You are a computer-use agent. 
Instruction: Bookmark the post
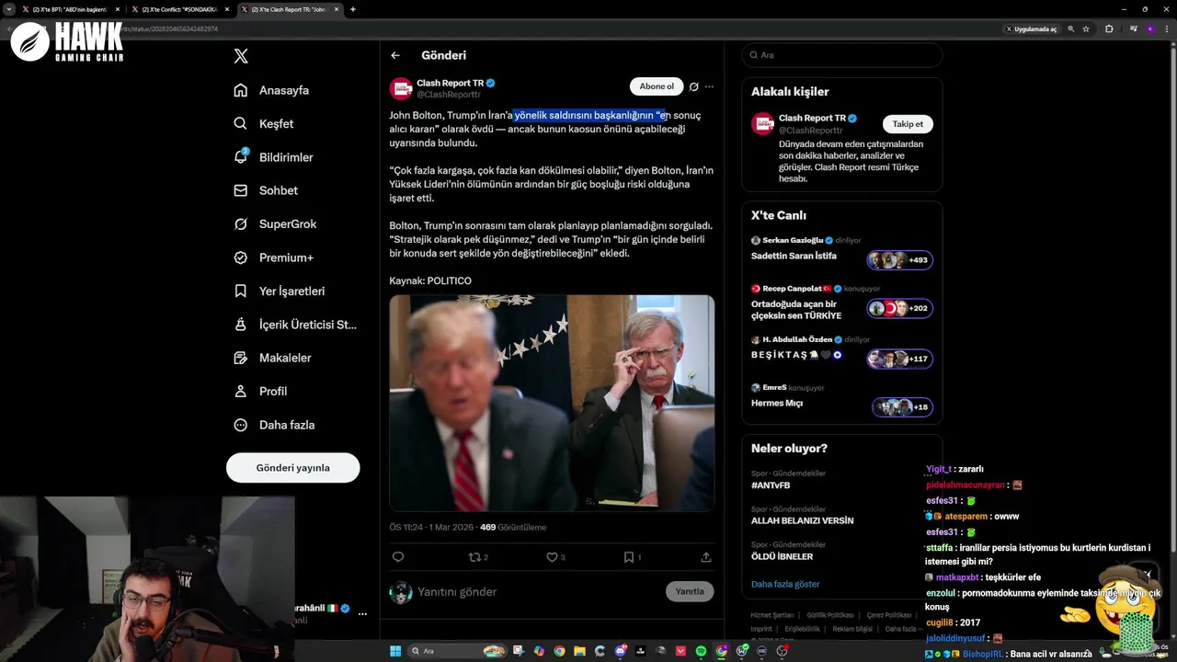click(629, 556)
